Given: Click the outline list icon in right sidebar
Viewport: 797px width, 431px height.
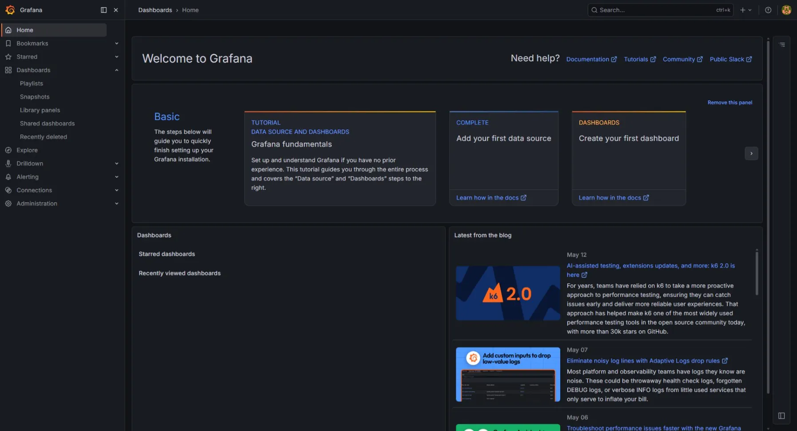Looking at the screenshot, I should (x=782, y=44).
